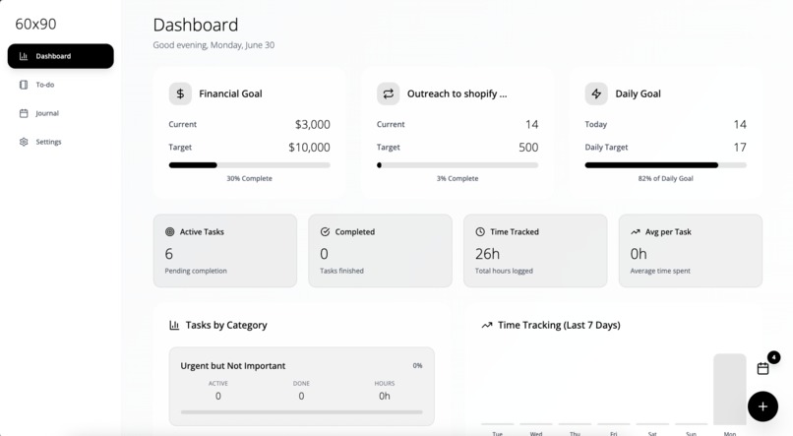This screenshot has width=793, height=436.
Task: Click the Outreach repeat arrows icon
Action: tap(388, 93)
